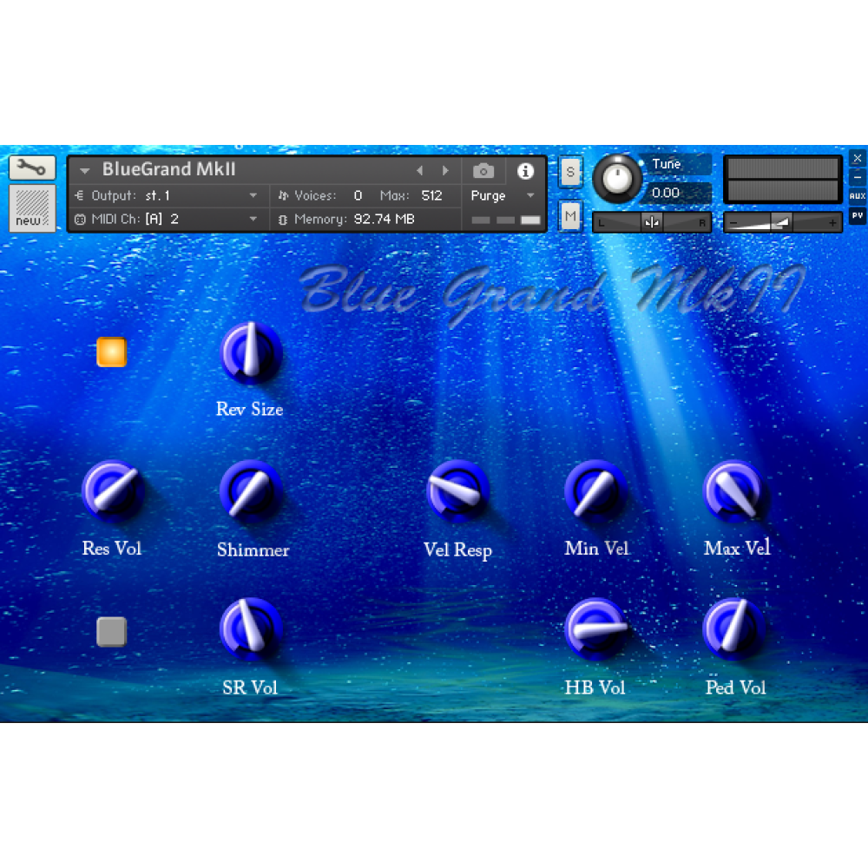Click the Max voices value 512
The width and height of the screenshot is (868, 868).
[431, 196]
